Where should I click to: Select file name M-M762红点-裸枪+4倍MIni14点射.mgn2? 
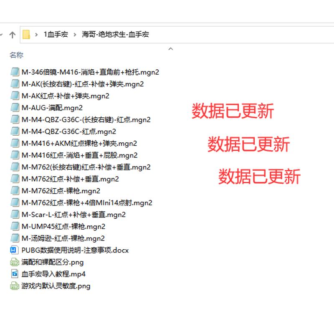click(87, 203)
